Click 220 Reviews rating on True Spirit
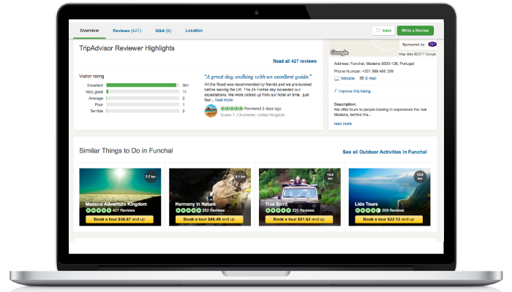 290,210
